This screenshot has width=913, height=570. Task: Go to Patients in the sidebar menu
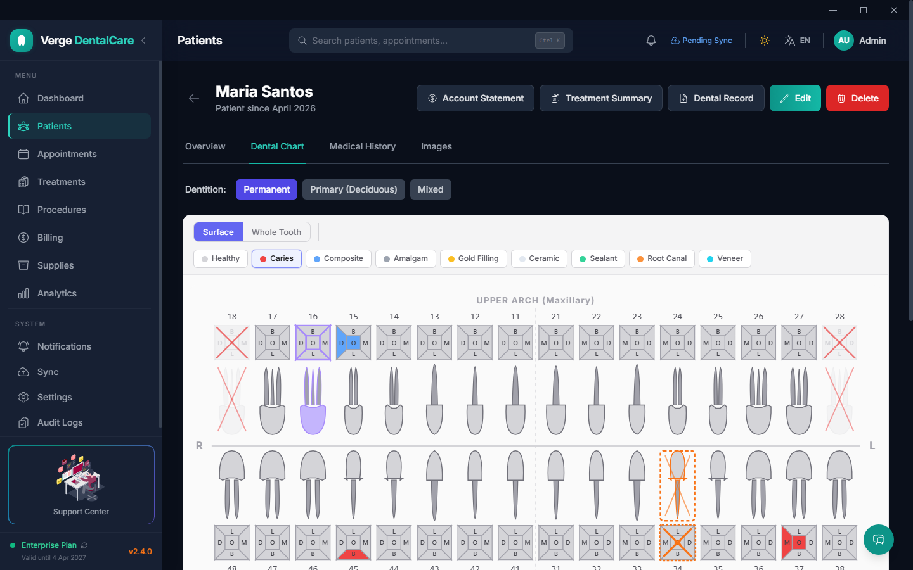point(79,126)
